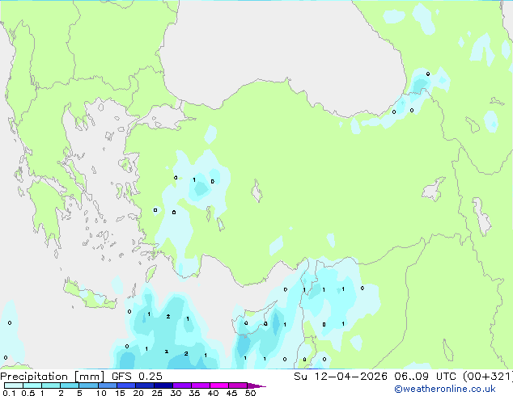This screenshot has height=396, width=513.
Task: Pick the 2–5 mm sky blue legend swatch
Action: coord(70,385)
